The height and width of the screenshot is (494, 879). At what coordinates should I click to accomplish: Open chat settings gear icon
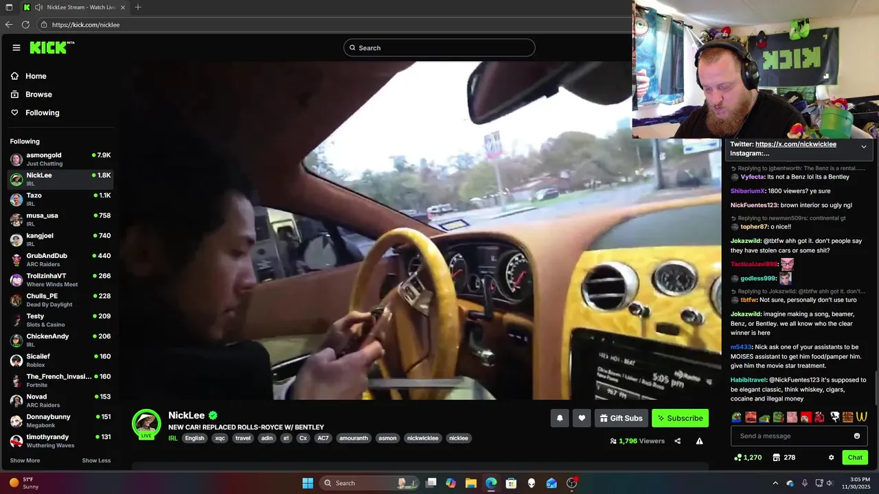click(831, 457)
